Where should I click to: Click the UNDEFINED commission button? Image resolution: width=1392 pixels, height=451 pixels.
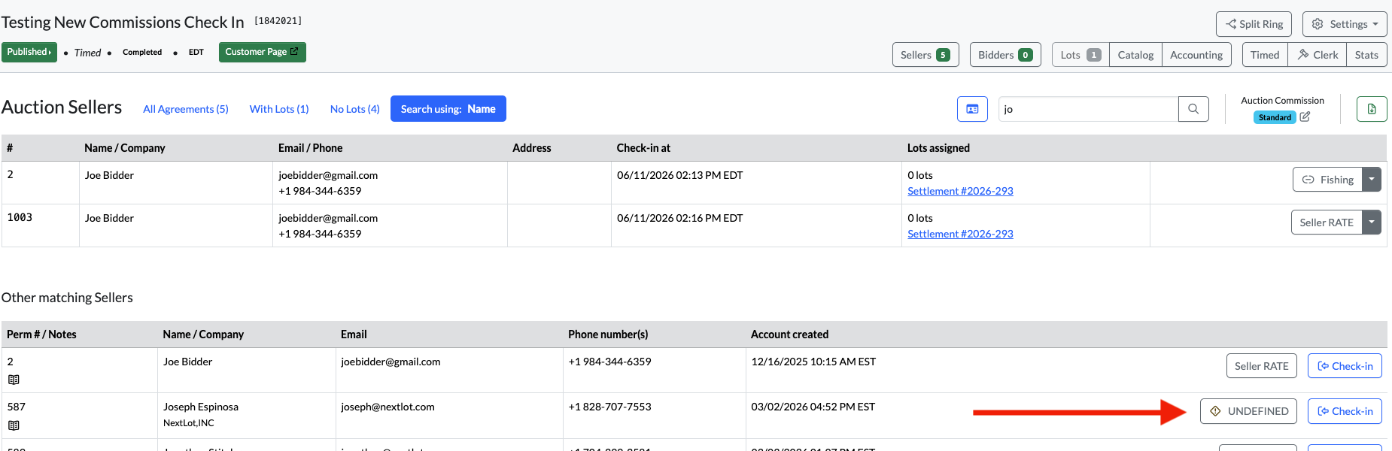click(x=1248, y=411)
